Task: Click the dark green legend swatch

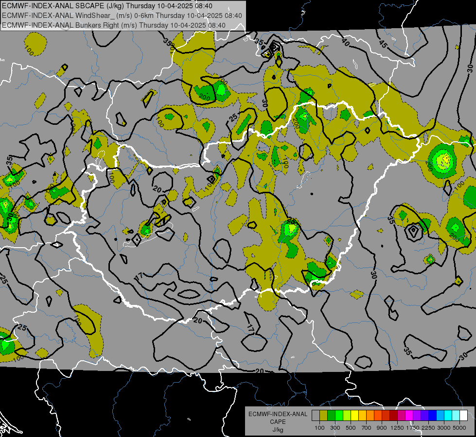Action: click(x=331, y=416)
